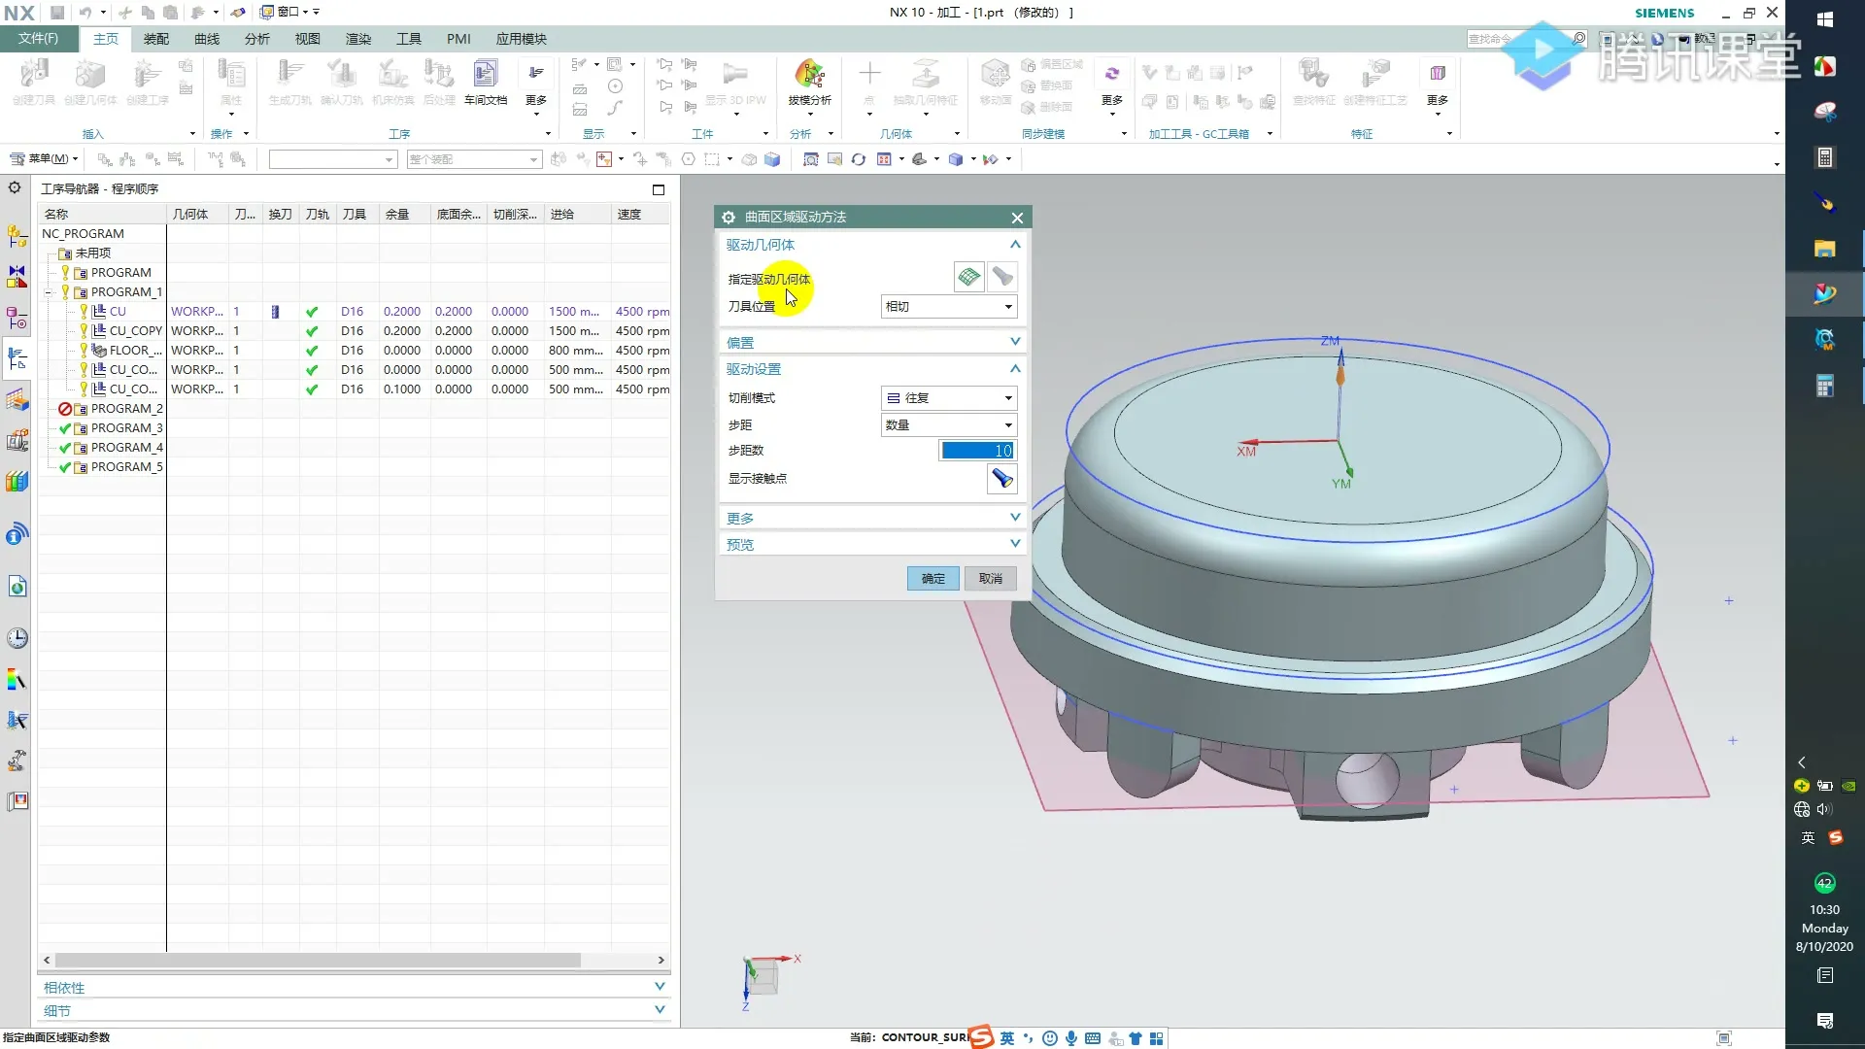Open the tool position dropdown
The width and height of the screenshot is (1865, 1049).
948,307
